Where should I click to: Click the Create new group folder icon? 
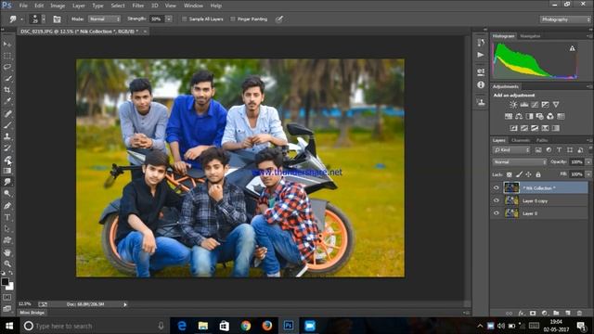pos(556,314)
